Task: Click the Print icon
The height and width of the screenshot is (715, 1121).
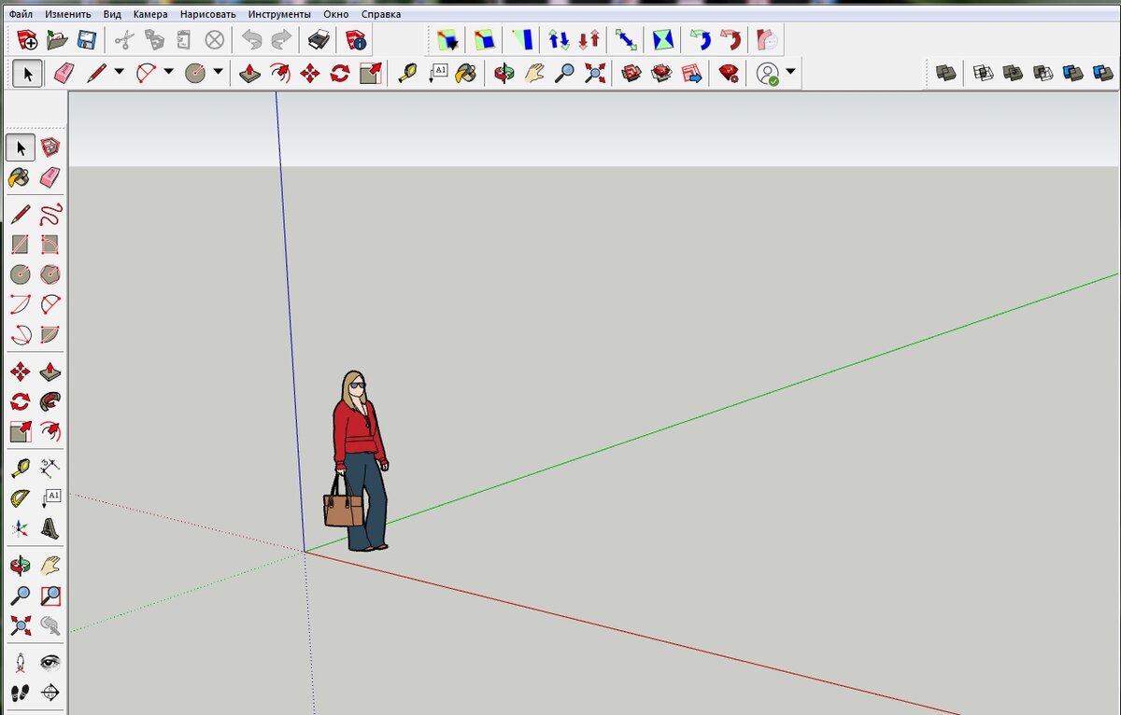Action: click(319, 40)
